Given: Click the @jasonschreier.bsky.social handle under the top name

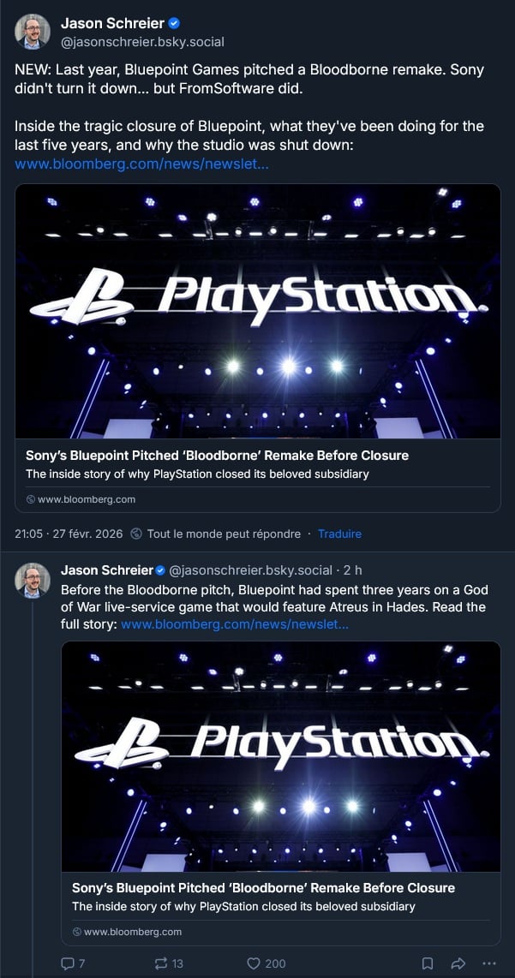Looking at the screenshot, I should (142, 41).
